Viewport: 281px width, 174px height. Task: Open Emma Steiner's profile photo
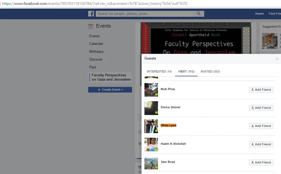(x=151, y=108)
